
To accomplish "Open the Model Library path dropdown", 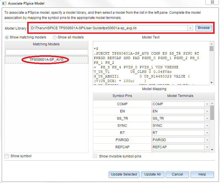I will click(x=190, y=28).
